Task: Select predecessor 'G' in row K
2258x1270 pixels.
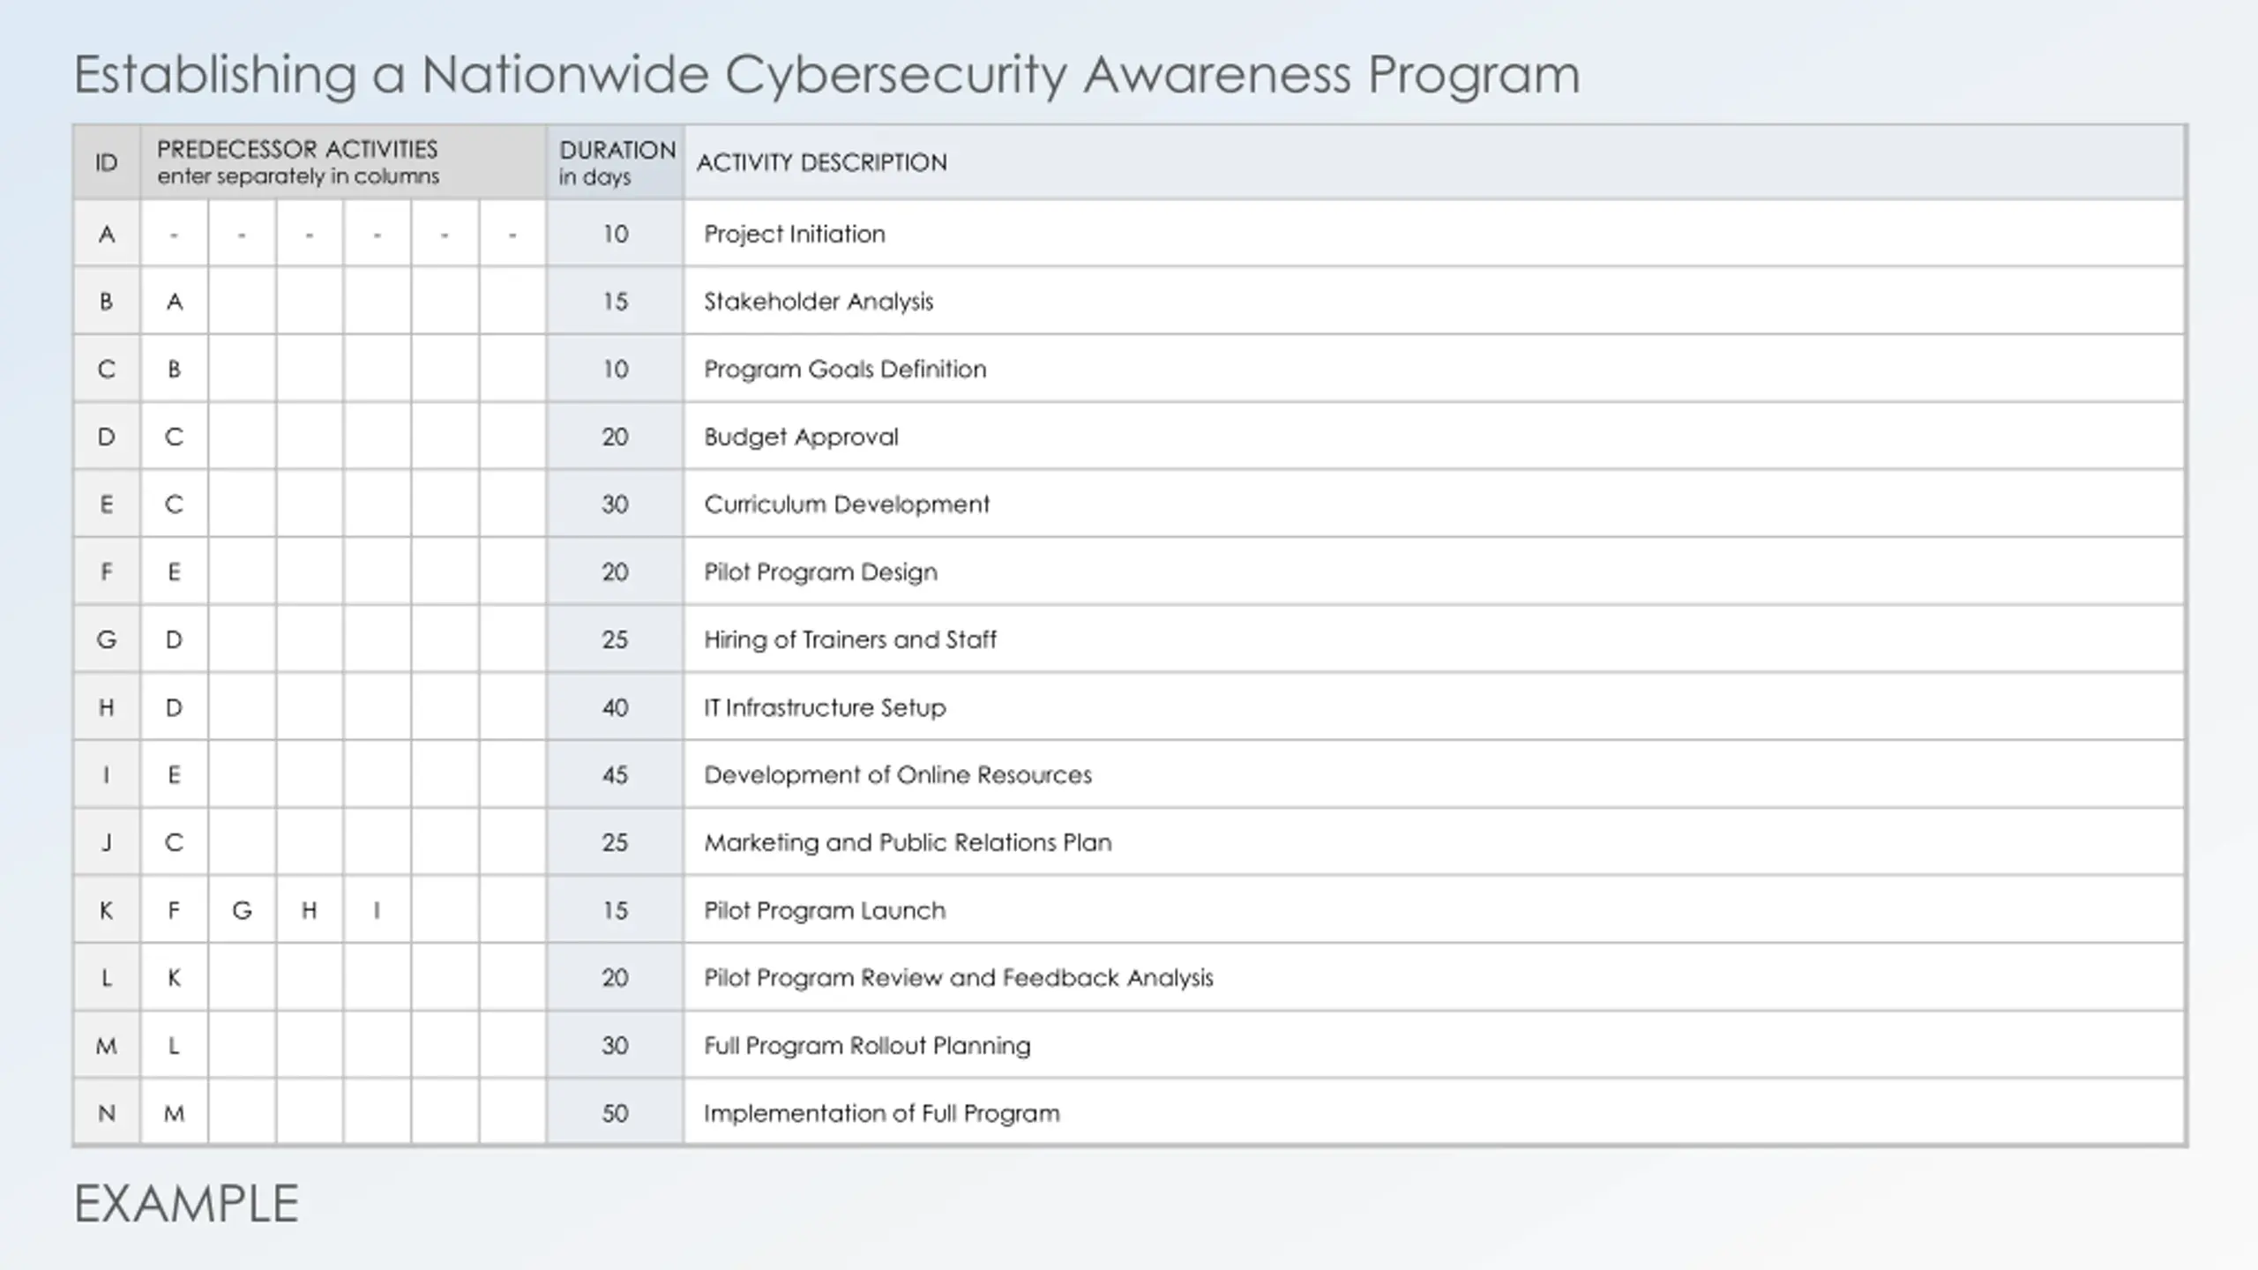Action: (x=242, y=910)
